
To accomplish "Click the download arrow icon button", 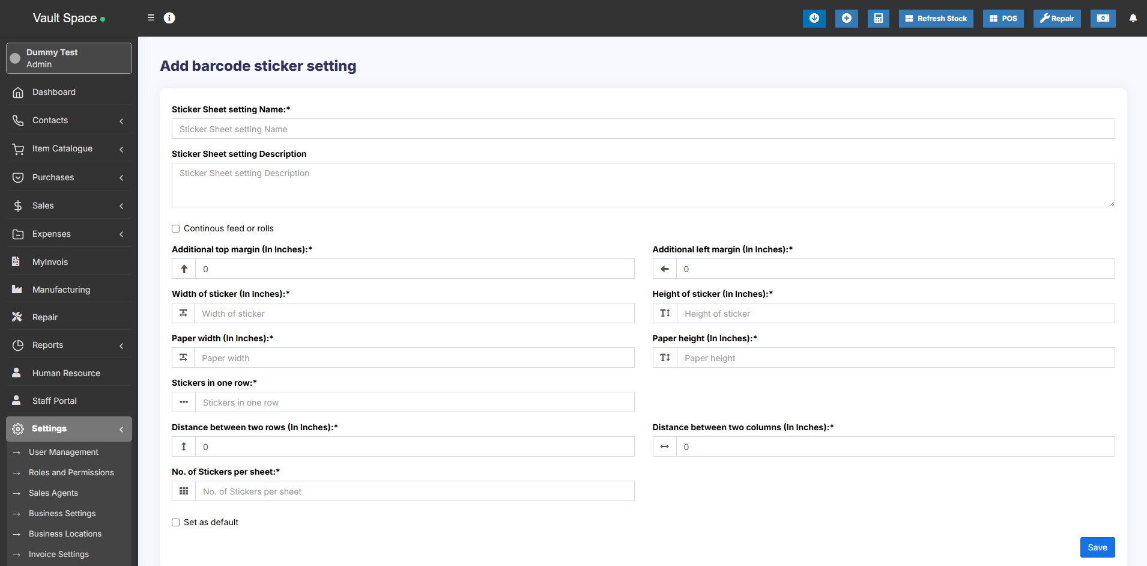I will point(814,19).
